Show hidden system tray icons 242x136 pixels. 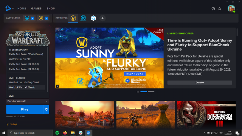tap(204, 133)
